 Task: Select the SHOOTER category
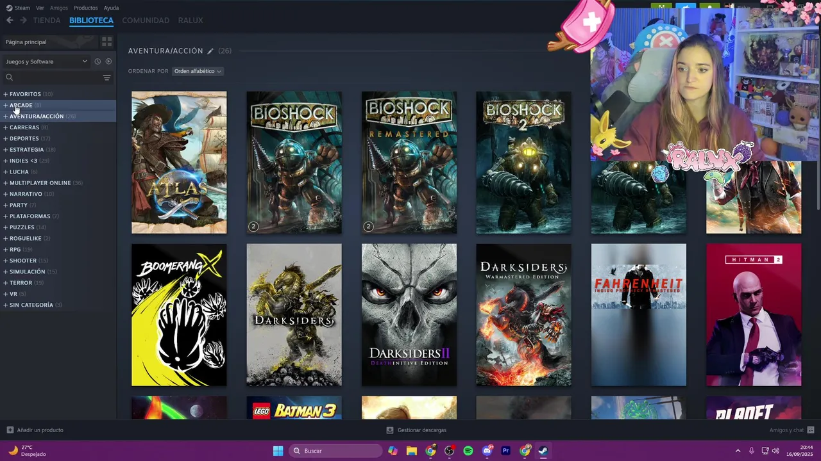[x=23, y=261]
